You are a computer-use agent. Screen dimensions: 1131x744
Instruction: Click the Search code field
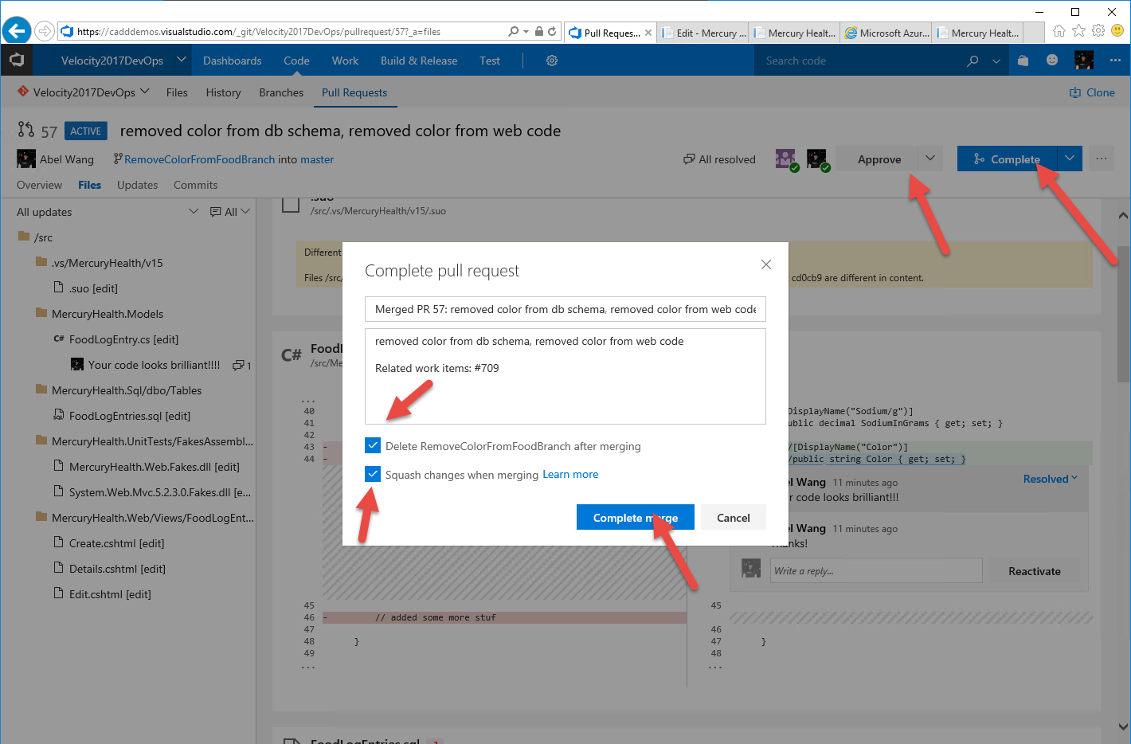point(859,61)
